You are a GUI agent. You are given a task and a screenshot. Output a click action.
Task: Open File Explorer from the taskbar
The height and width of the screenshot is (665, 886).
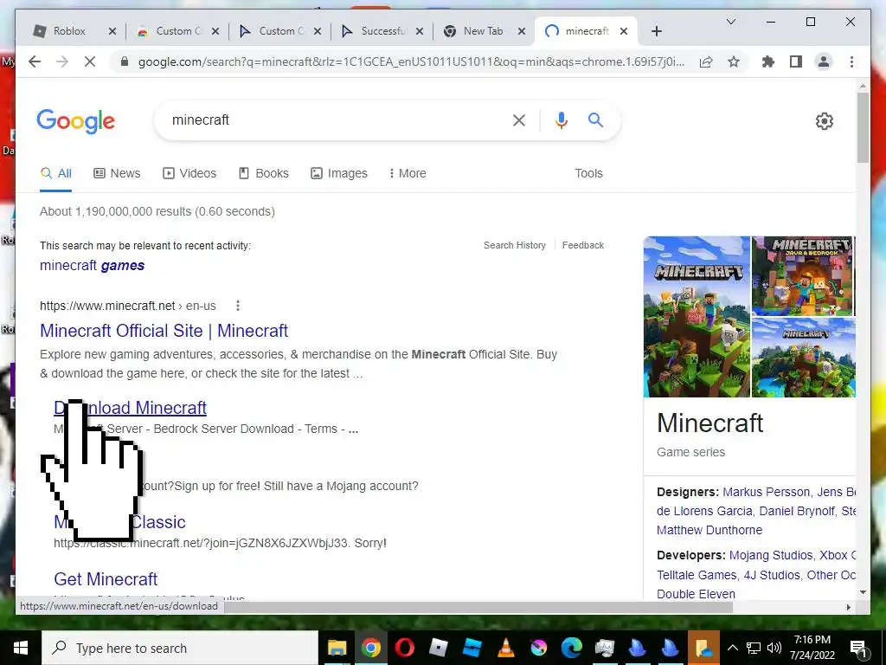tap(337, 648)
